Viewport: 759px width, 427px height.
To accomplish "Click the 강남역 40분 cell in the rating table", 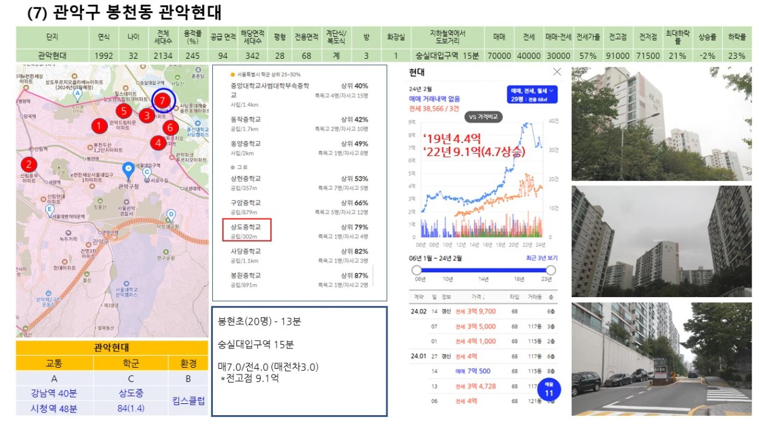I will 54,395.
